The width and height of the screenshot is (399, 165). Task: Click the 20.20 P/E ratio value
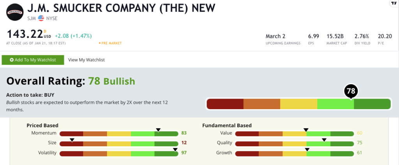coord(385,36)
